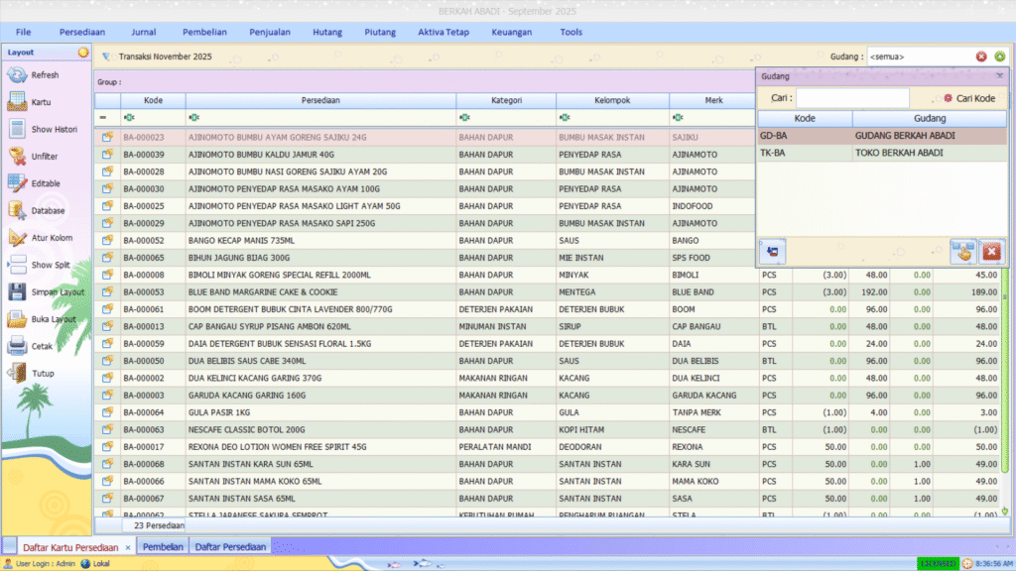This screenshot has width=1016, height=571.
Task: Open the Kartu stock card icon
Action: 17,102
